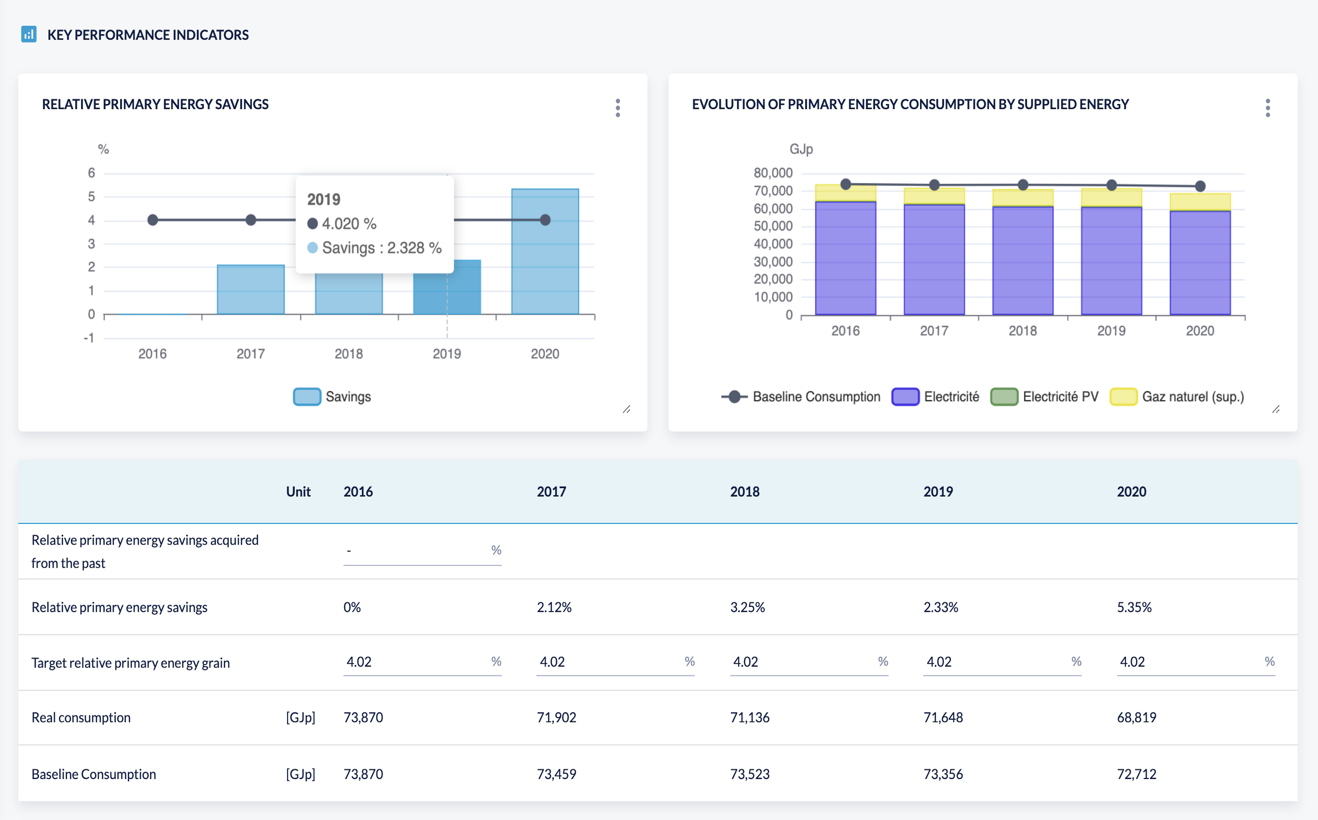Click the Savings legend color icon
Viewport: 1318px width, 820px height.
point(306,396)
